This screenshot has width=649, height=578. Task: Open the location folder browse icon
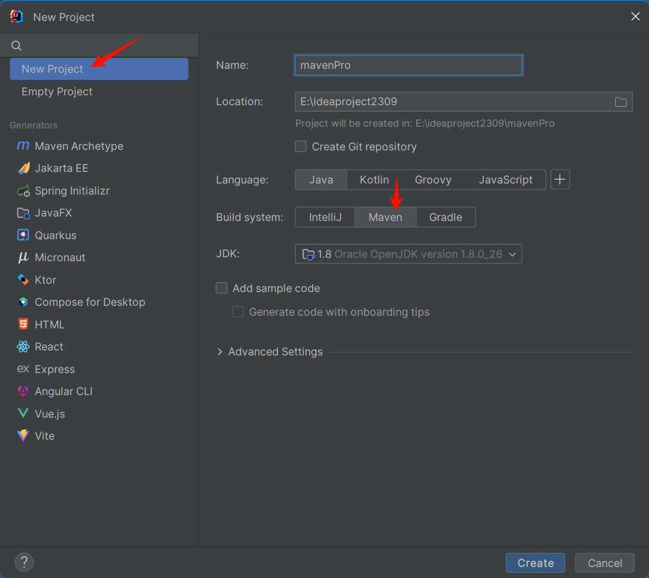620,102
